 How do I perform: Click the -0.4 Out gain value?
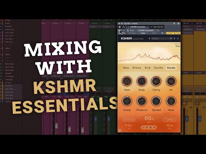coord(170,125)
